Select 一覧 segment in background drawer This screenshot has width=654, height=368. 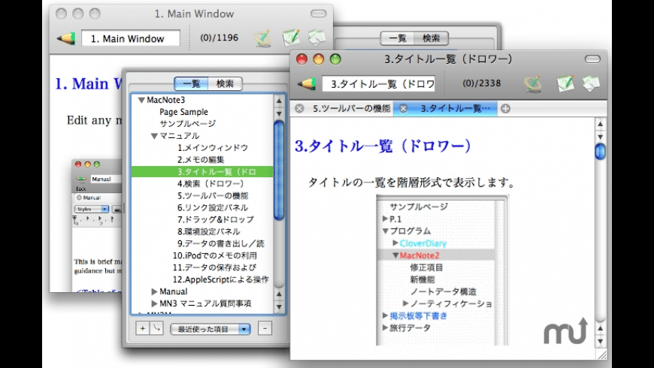[x=398, y=38]
